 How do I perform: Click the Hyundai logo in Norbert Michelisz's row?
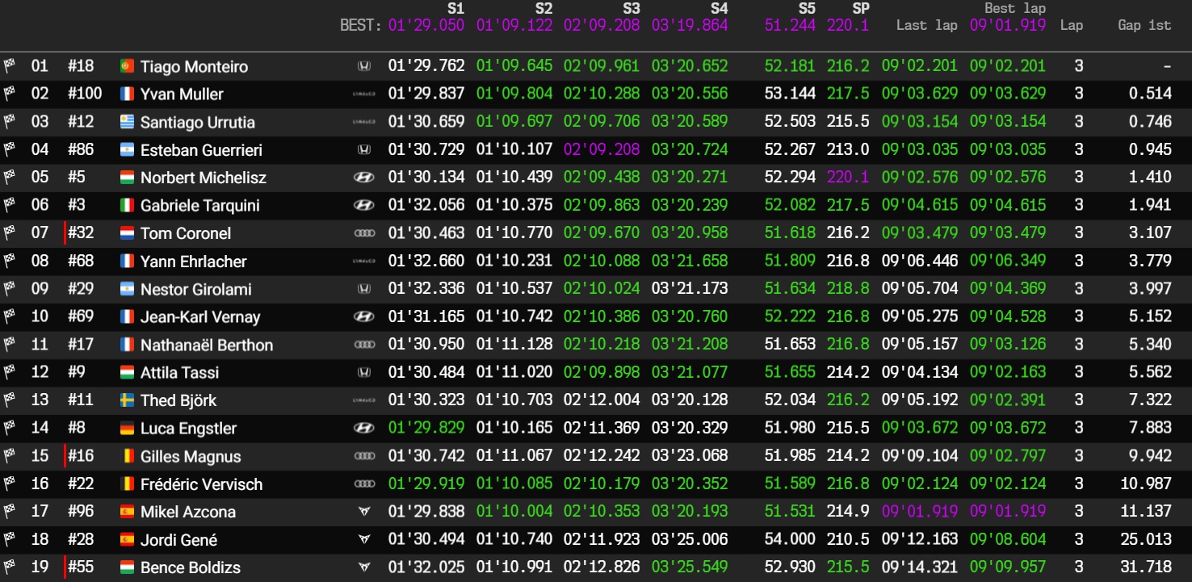pos(364,178)
